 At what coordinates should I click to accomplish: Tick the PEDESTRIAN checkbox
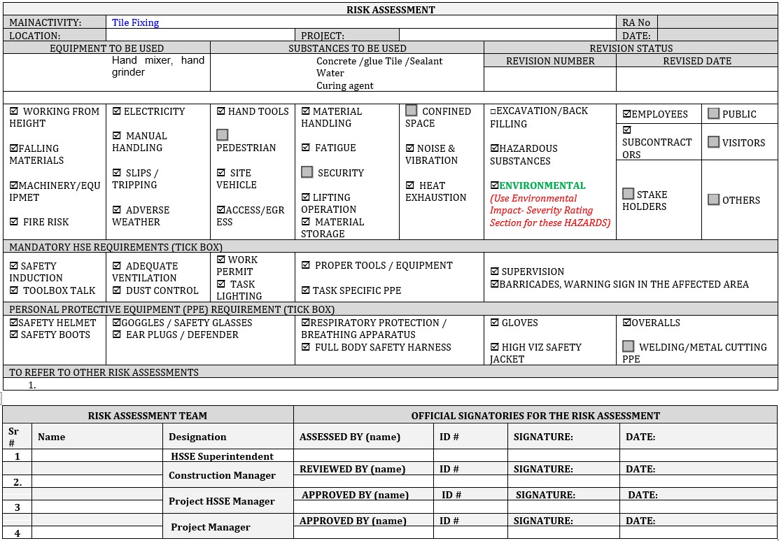coord(222,134)
